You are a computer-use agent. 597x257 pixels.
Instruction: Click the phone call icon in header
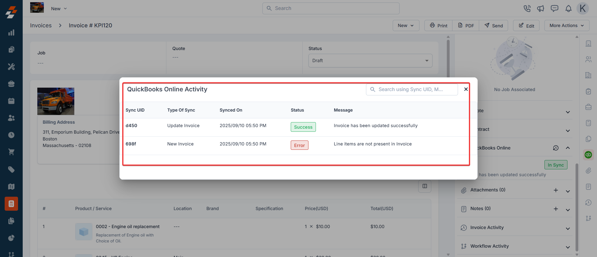click(x=527, y=8)
